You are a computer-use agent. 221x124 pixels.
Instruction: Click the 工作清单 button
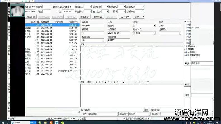coord(125,16)
